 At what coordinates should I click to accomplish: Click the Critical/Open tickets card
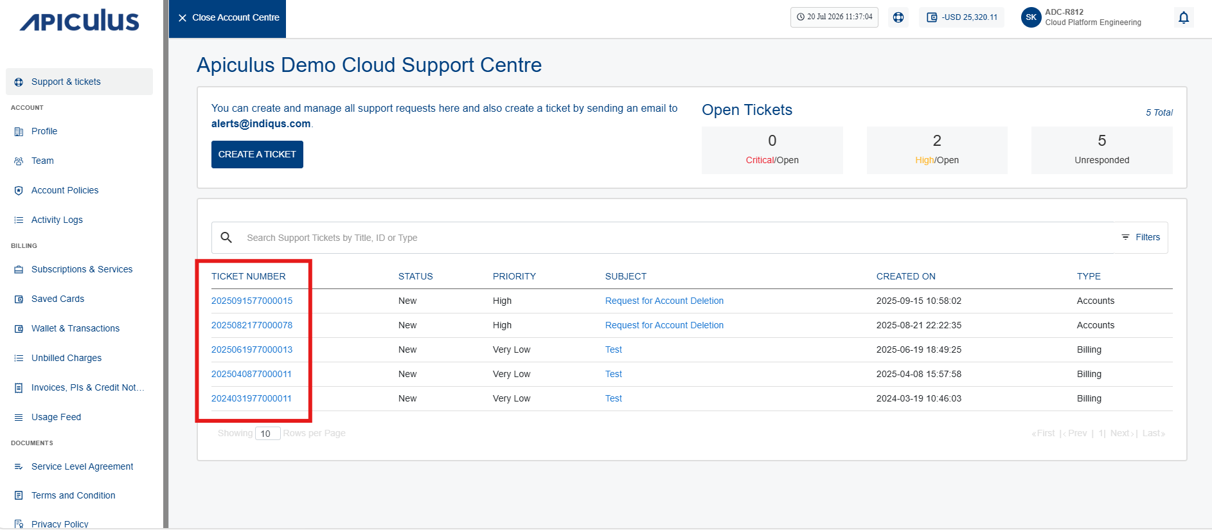point(772,150)
